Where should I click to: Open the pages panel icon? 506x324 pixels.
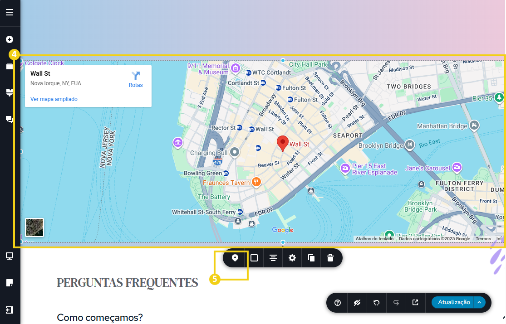coord(10,66)
